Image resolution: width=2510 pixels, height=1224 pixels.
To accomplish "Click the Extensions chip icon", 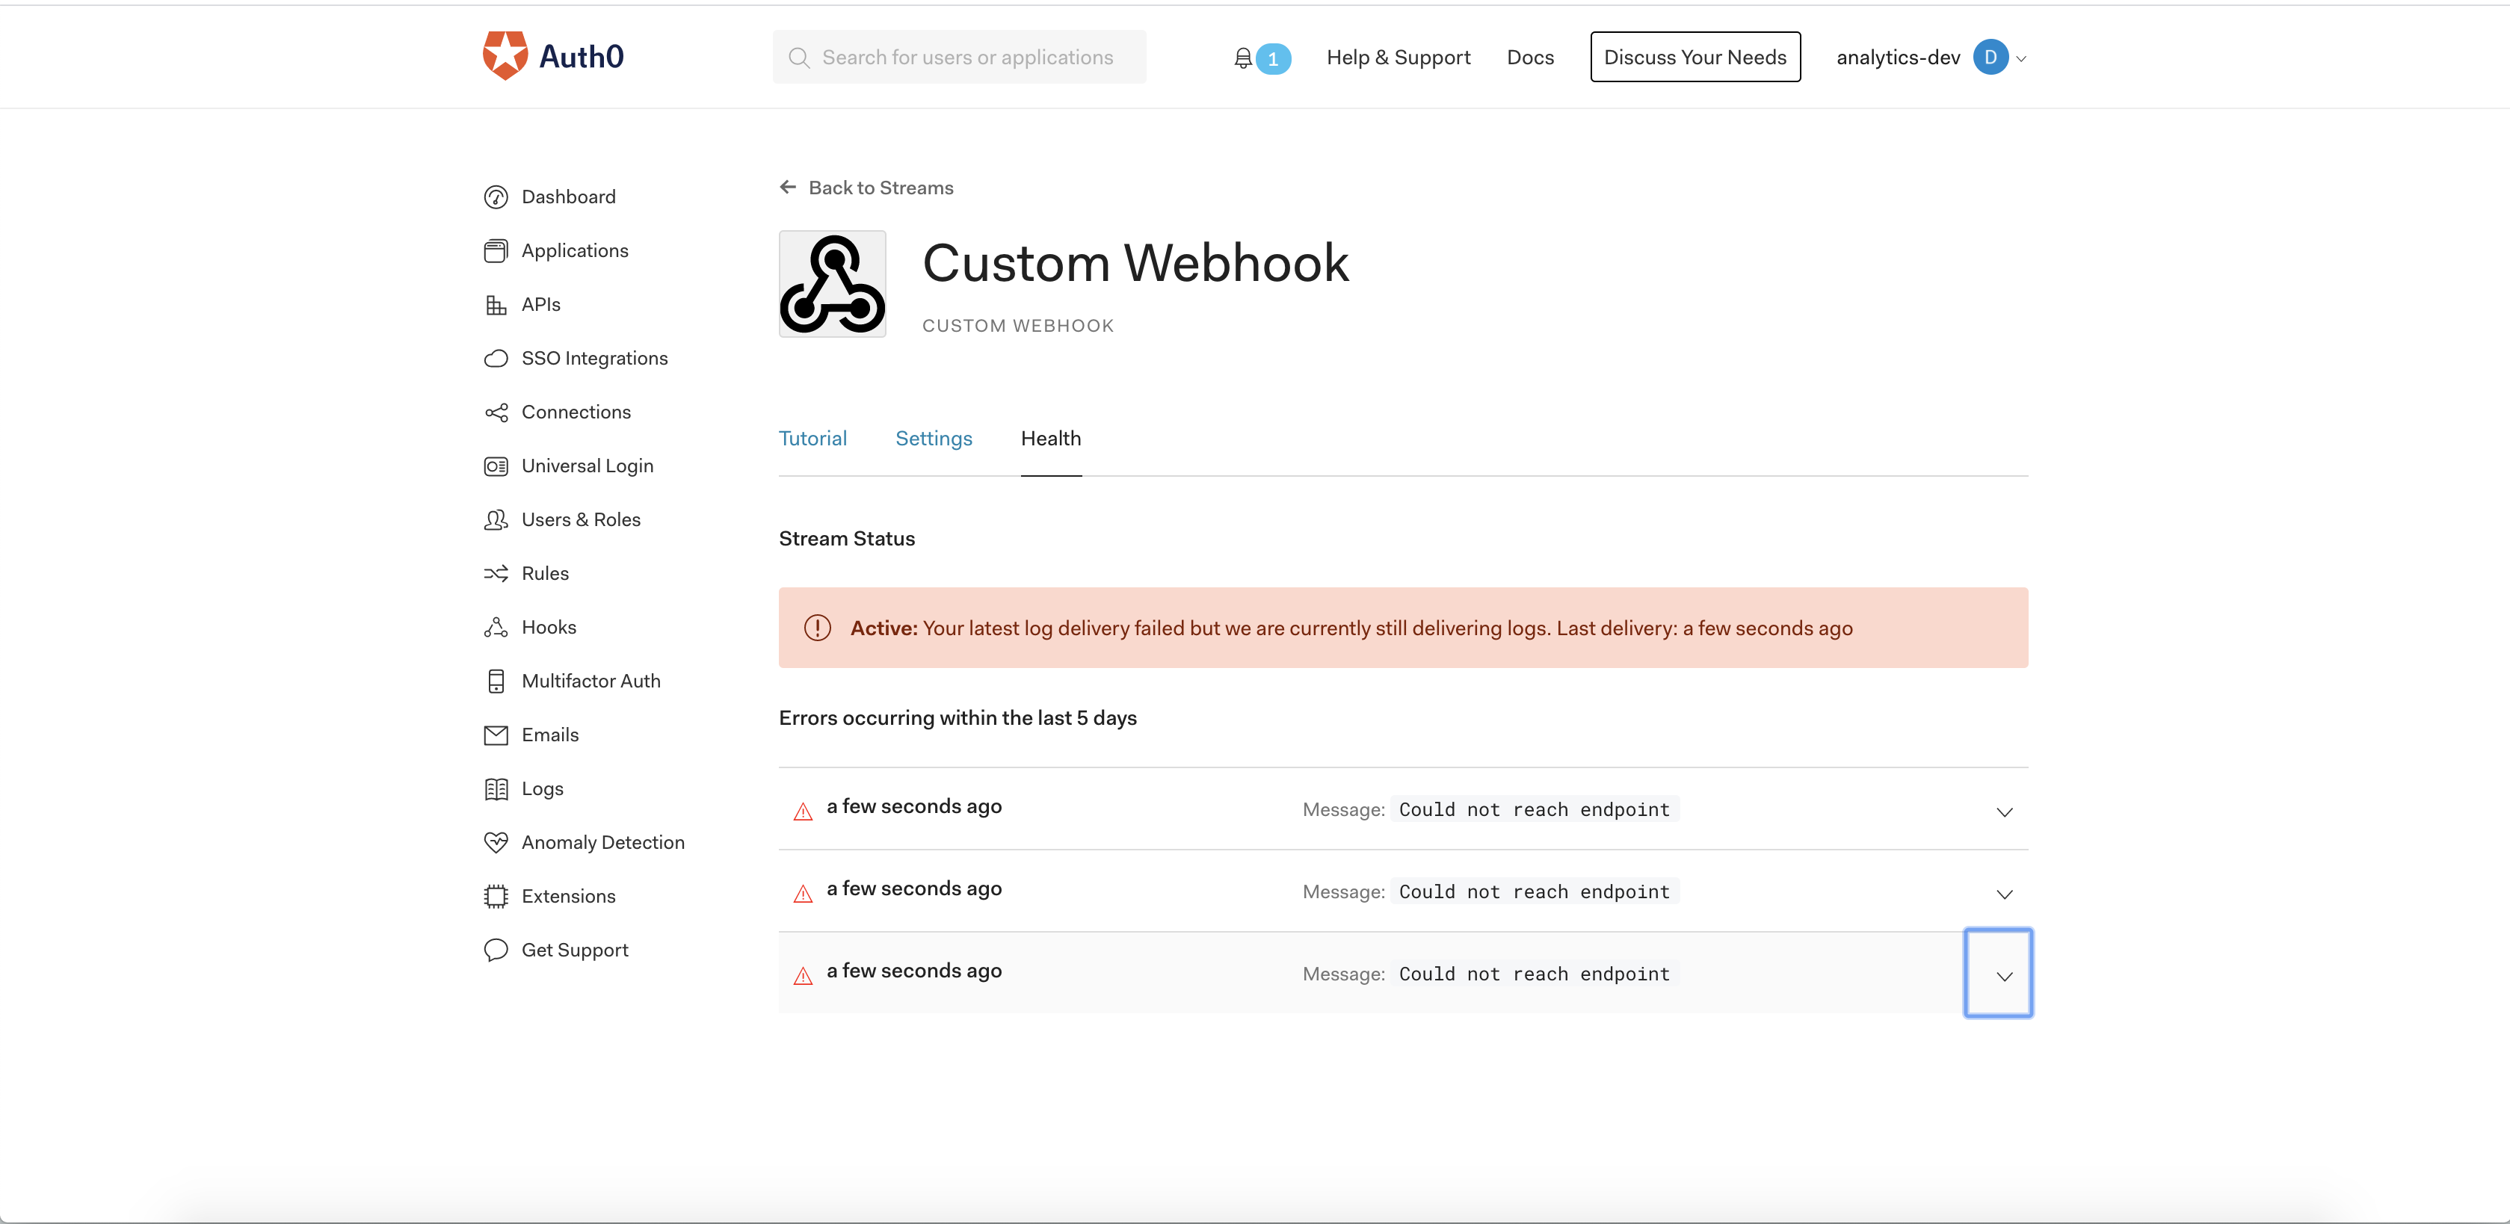I will pos(496,897).
